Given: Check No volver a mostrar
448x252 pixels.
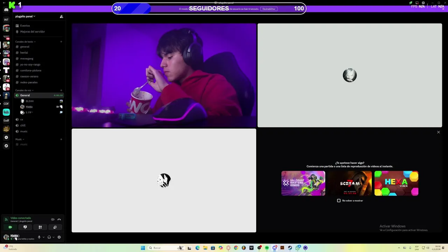Looking at the screenshot, I should [x=338, y=201].
